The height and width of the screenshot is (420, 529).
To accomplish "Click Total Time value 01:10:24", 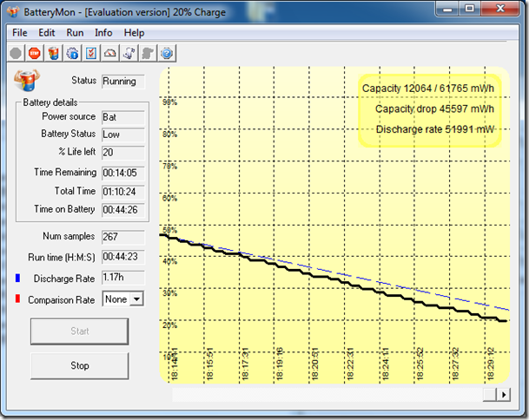I will (123, 192).
